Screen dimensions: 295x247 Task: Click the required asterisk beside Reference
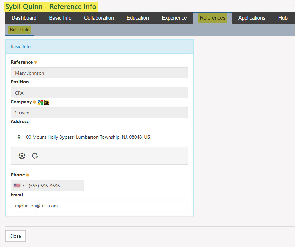[35, 62]
